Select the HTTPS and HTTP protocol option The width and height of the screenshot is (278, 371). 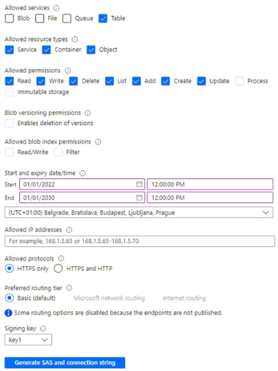pos(58,269)
